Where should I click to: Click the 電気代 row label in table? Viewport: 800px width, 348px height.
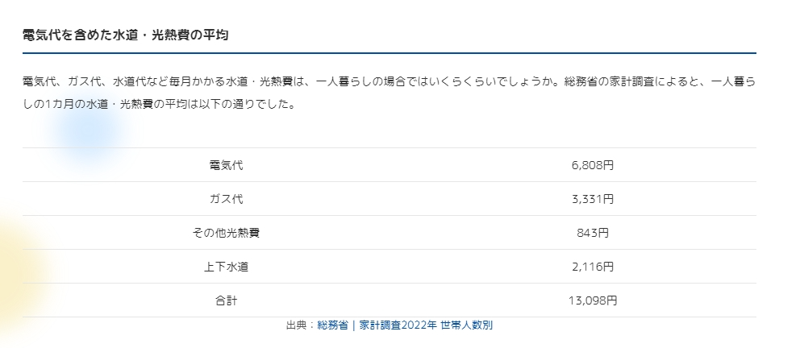(x=226, y=165)
